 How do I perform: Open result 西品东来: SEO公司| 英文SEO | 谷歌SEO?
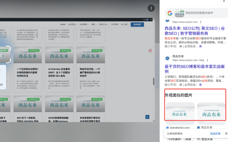[195, 31]
